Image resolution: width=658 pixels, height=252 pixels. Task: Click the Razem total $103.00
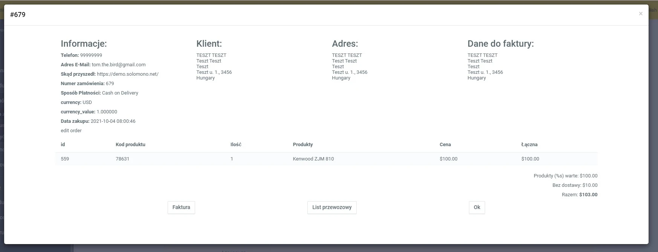[588, 195]
